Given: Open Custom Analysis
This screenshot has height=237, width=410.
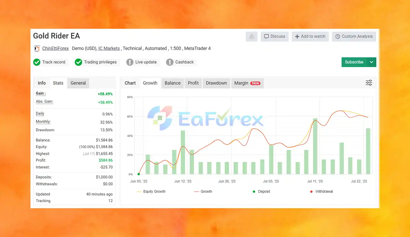Looking at the screenshot, I should tap(354, 36).
